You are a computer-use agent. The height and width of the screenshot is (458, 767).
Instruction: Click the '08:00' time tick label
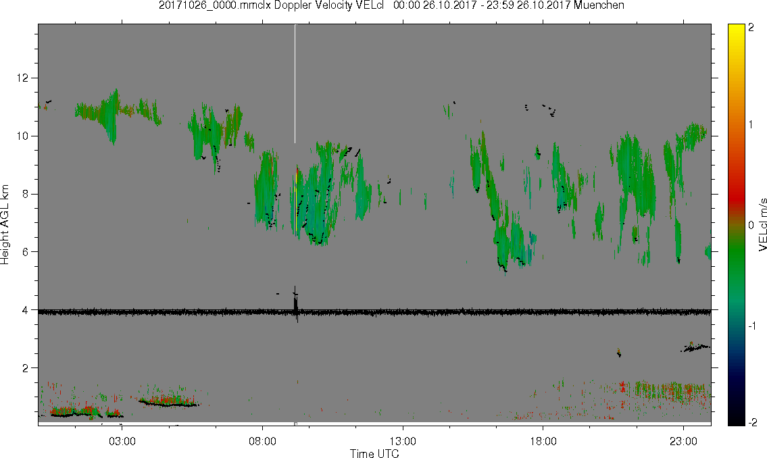(x=262, y=441)
